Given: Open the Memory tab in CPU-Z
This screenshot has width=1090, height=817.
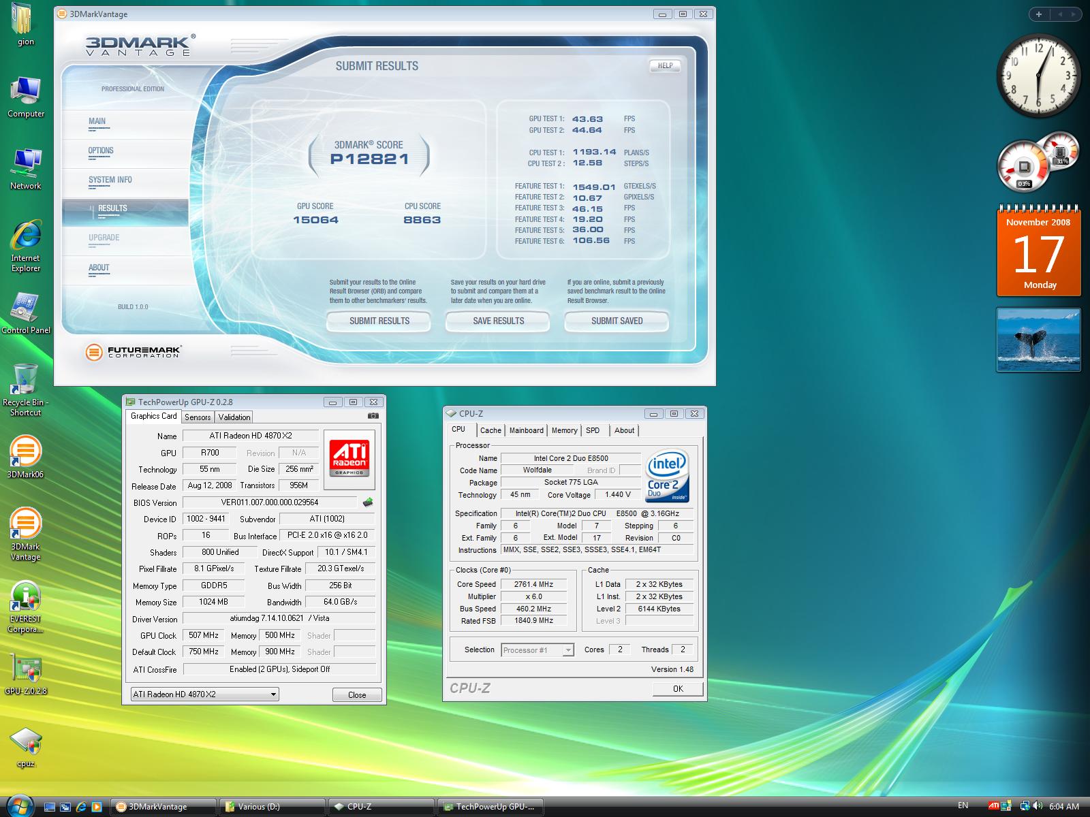Looking at the screenshot, I should (565, 430).
